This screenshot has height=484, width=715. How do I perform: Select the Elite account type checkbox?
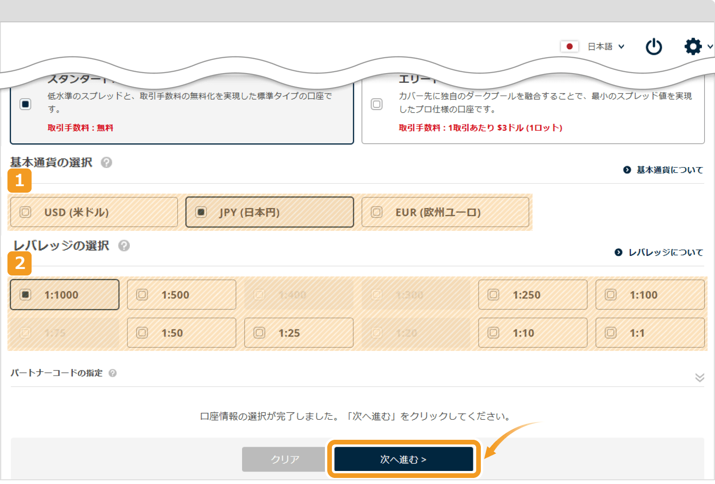[377, 104]
